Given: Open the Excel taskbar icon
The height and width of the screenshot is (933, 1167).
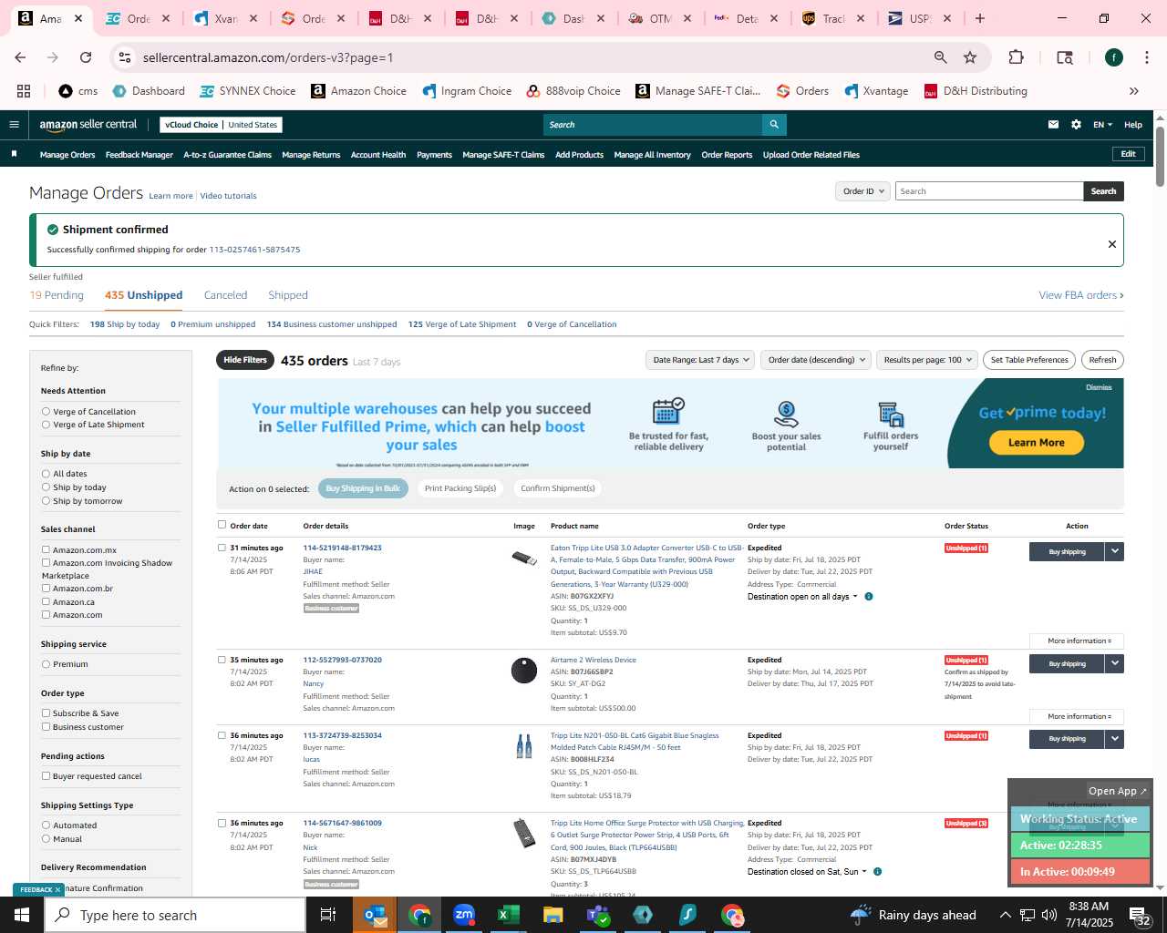Looking at the screenshot, I should coord(509,915).
